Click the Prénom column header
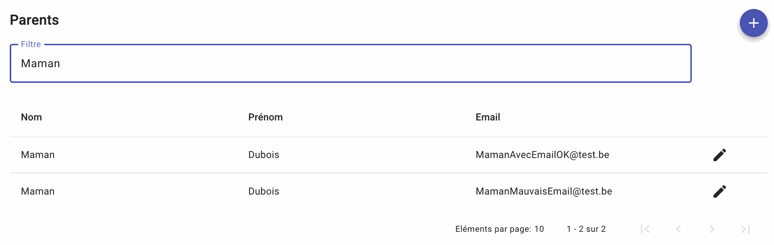Viewport: 774px width, 245px height. [265, 117]
